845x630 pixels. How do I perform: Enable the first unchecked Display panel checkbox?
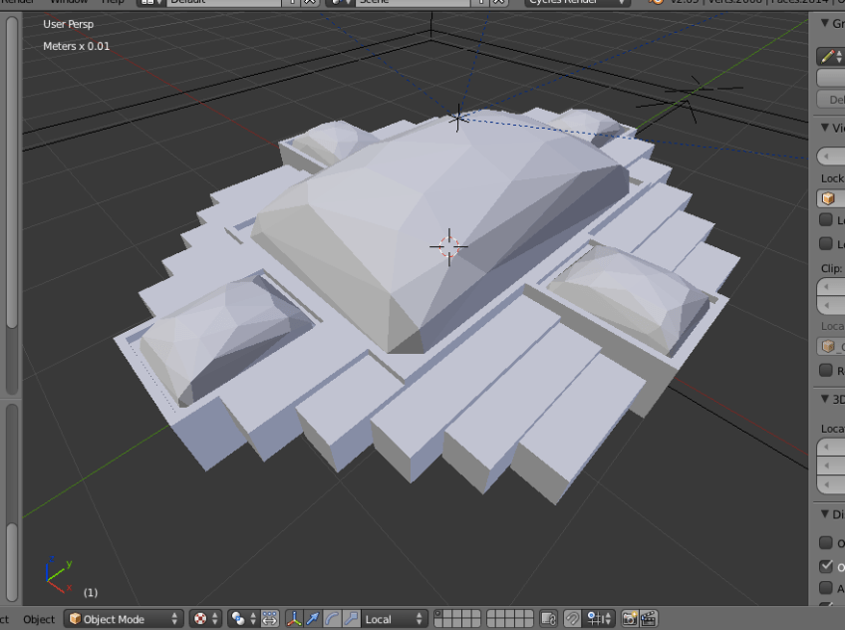click(x=826, y=543)
